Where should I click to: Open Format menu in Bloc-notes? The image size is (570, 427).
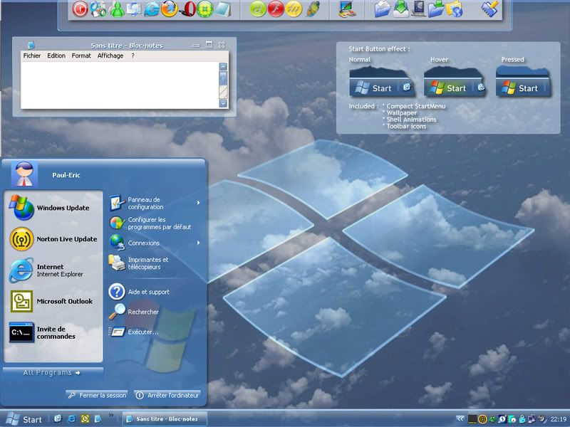[x=81, y=56]
